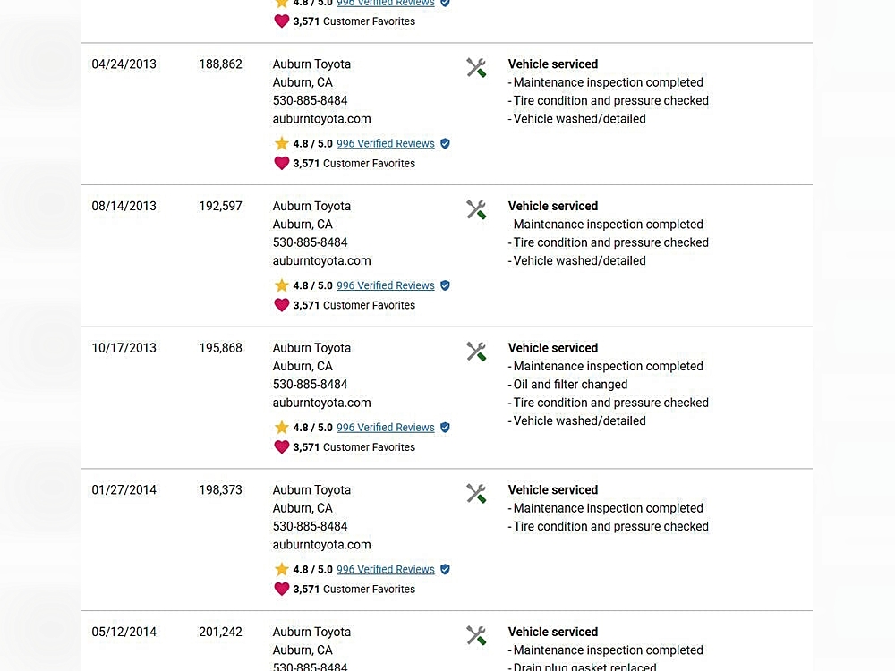Click the heart favorites icon in 08/14/2013 row

(x=282, y=305)
